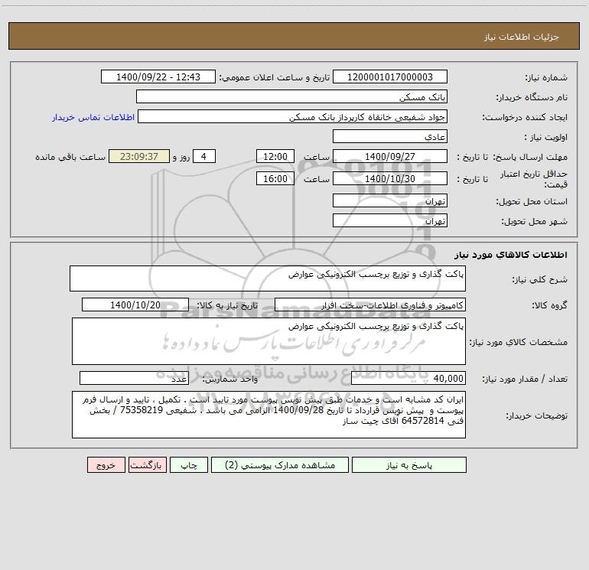Click the توضیحات خریدار text area
The height and width of the screenshot is (570, 589).
[x=268, y=415]
